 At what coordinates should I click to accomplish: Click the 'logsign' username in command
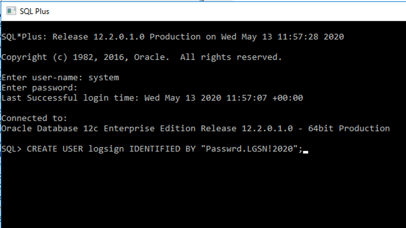pyautogui.click(x=106, y=149)
